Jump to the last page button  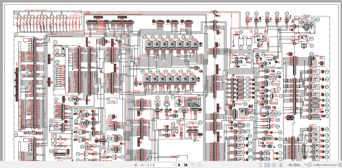click(186, 165)
